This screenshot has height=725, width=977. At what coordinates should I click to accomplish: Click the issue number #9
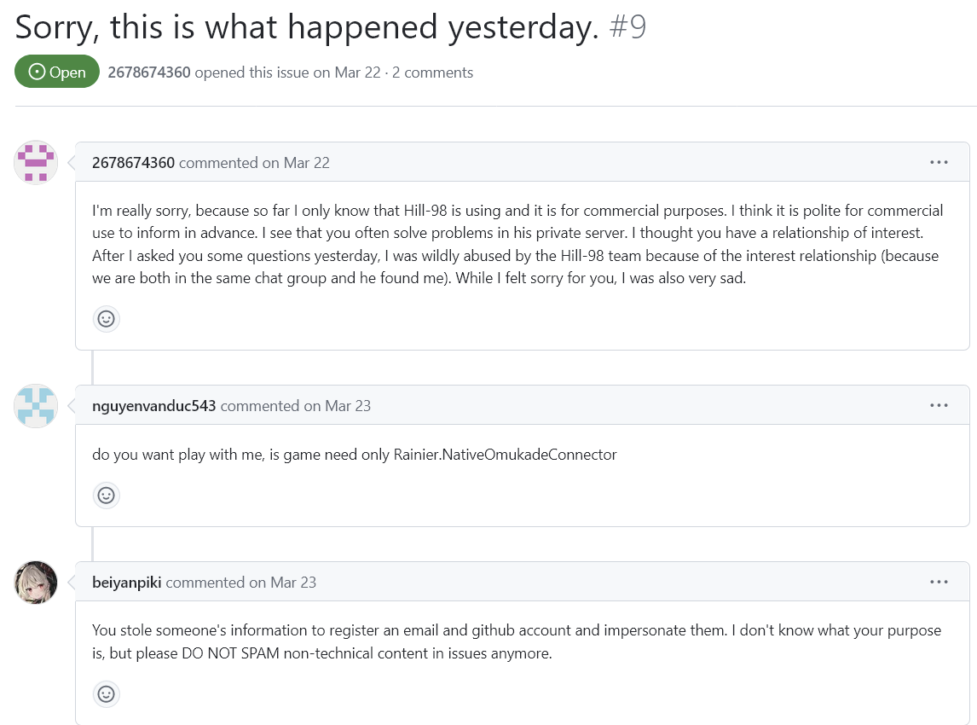[627, 26]
